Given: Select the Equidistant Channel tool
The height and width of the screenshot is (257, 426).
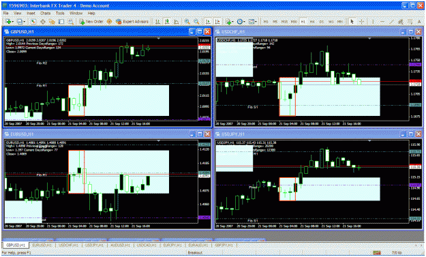Looking at the screenshot, I should [x=401, y=21].
